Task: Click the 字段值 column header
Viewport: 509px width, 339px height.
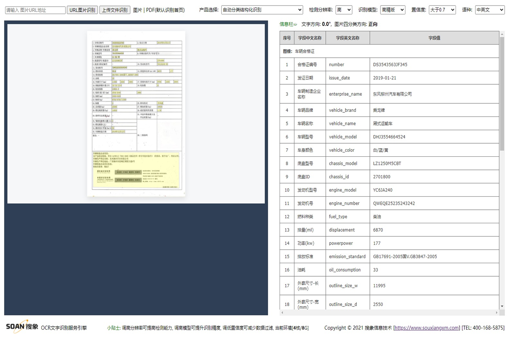Action: tap(434, 38)
